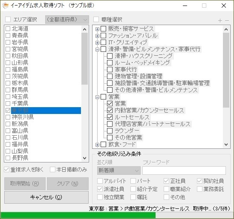Check the その他 employment type checkbox

coord(166,197)
